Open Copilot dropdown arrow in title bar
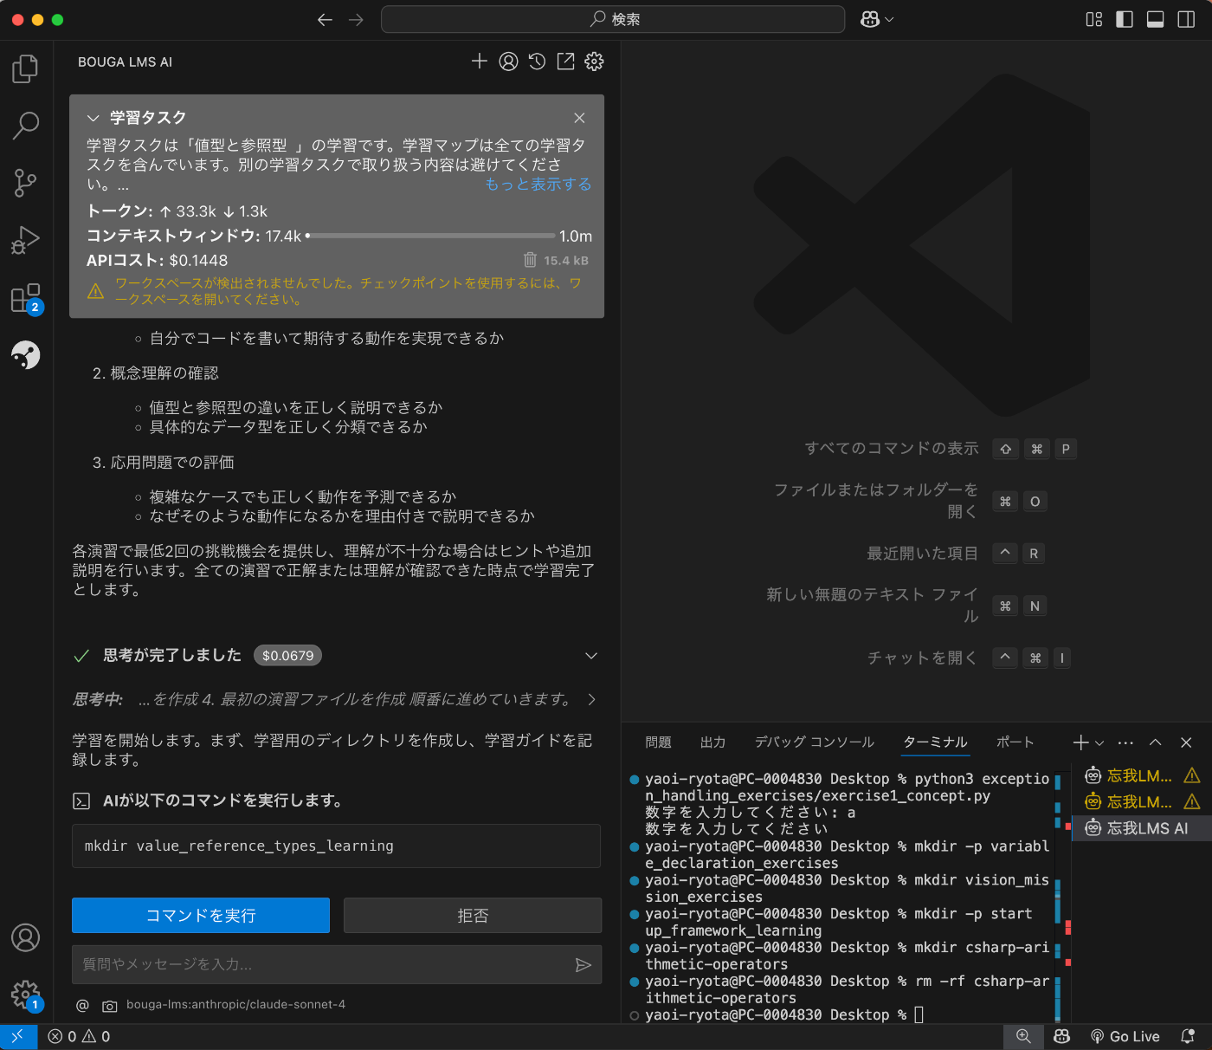Viewport: 1212px width, 1050px height. click(888, 20)
